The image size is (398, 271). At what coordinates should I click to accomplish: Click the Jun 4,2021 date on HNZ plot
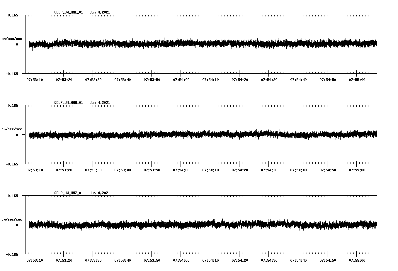coord(100,193)
